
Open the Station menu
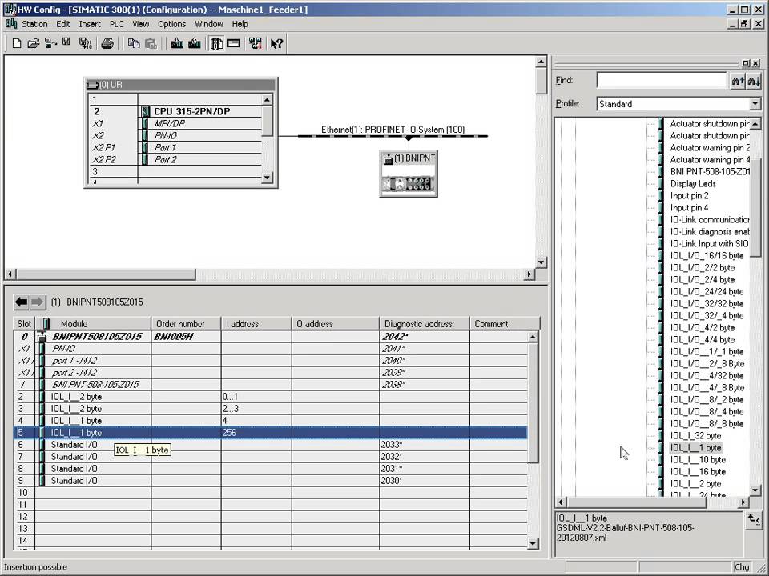pyautogui.click(x=34, y=24)
